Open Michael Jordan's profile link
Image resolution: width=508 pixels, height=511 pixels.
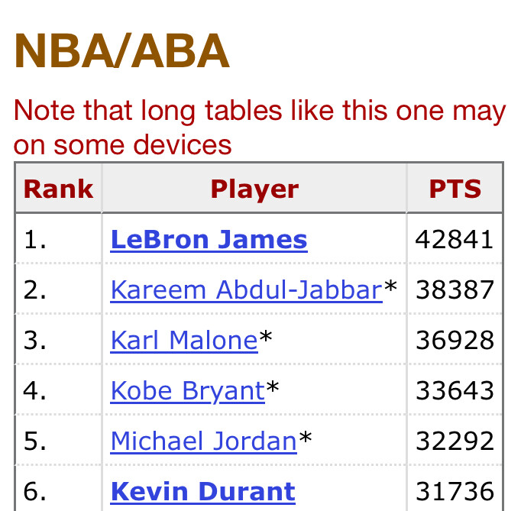point(203,441)
